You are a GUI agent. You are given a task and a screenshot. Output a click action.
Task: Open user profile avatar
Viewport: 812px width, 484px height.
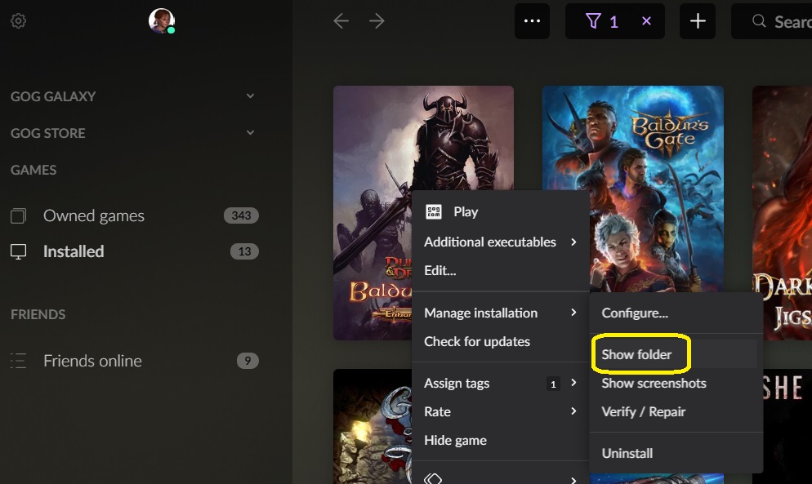(162, 20)
